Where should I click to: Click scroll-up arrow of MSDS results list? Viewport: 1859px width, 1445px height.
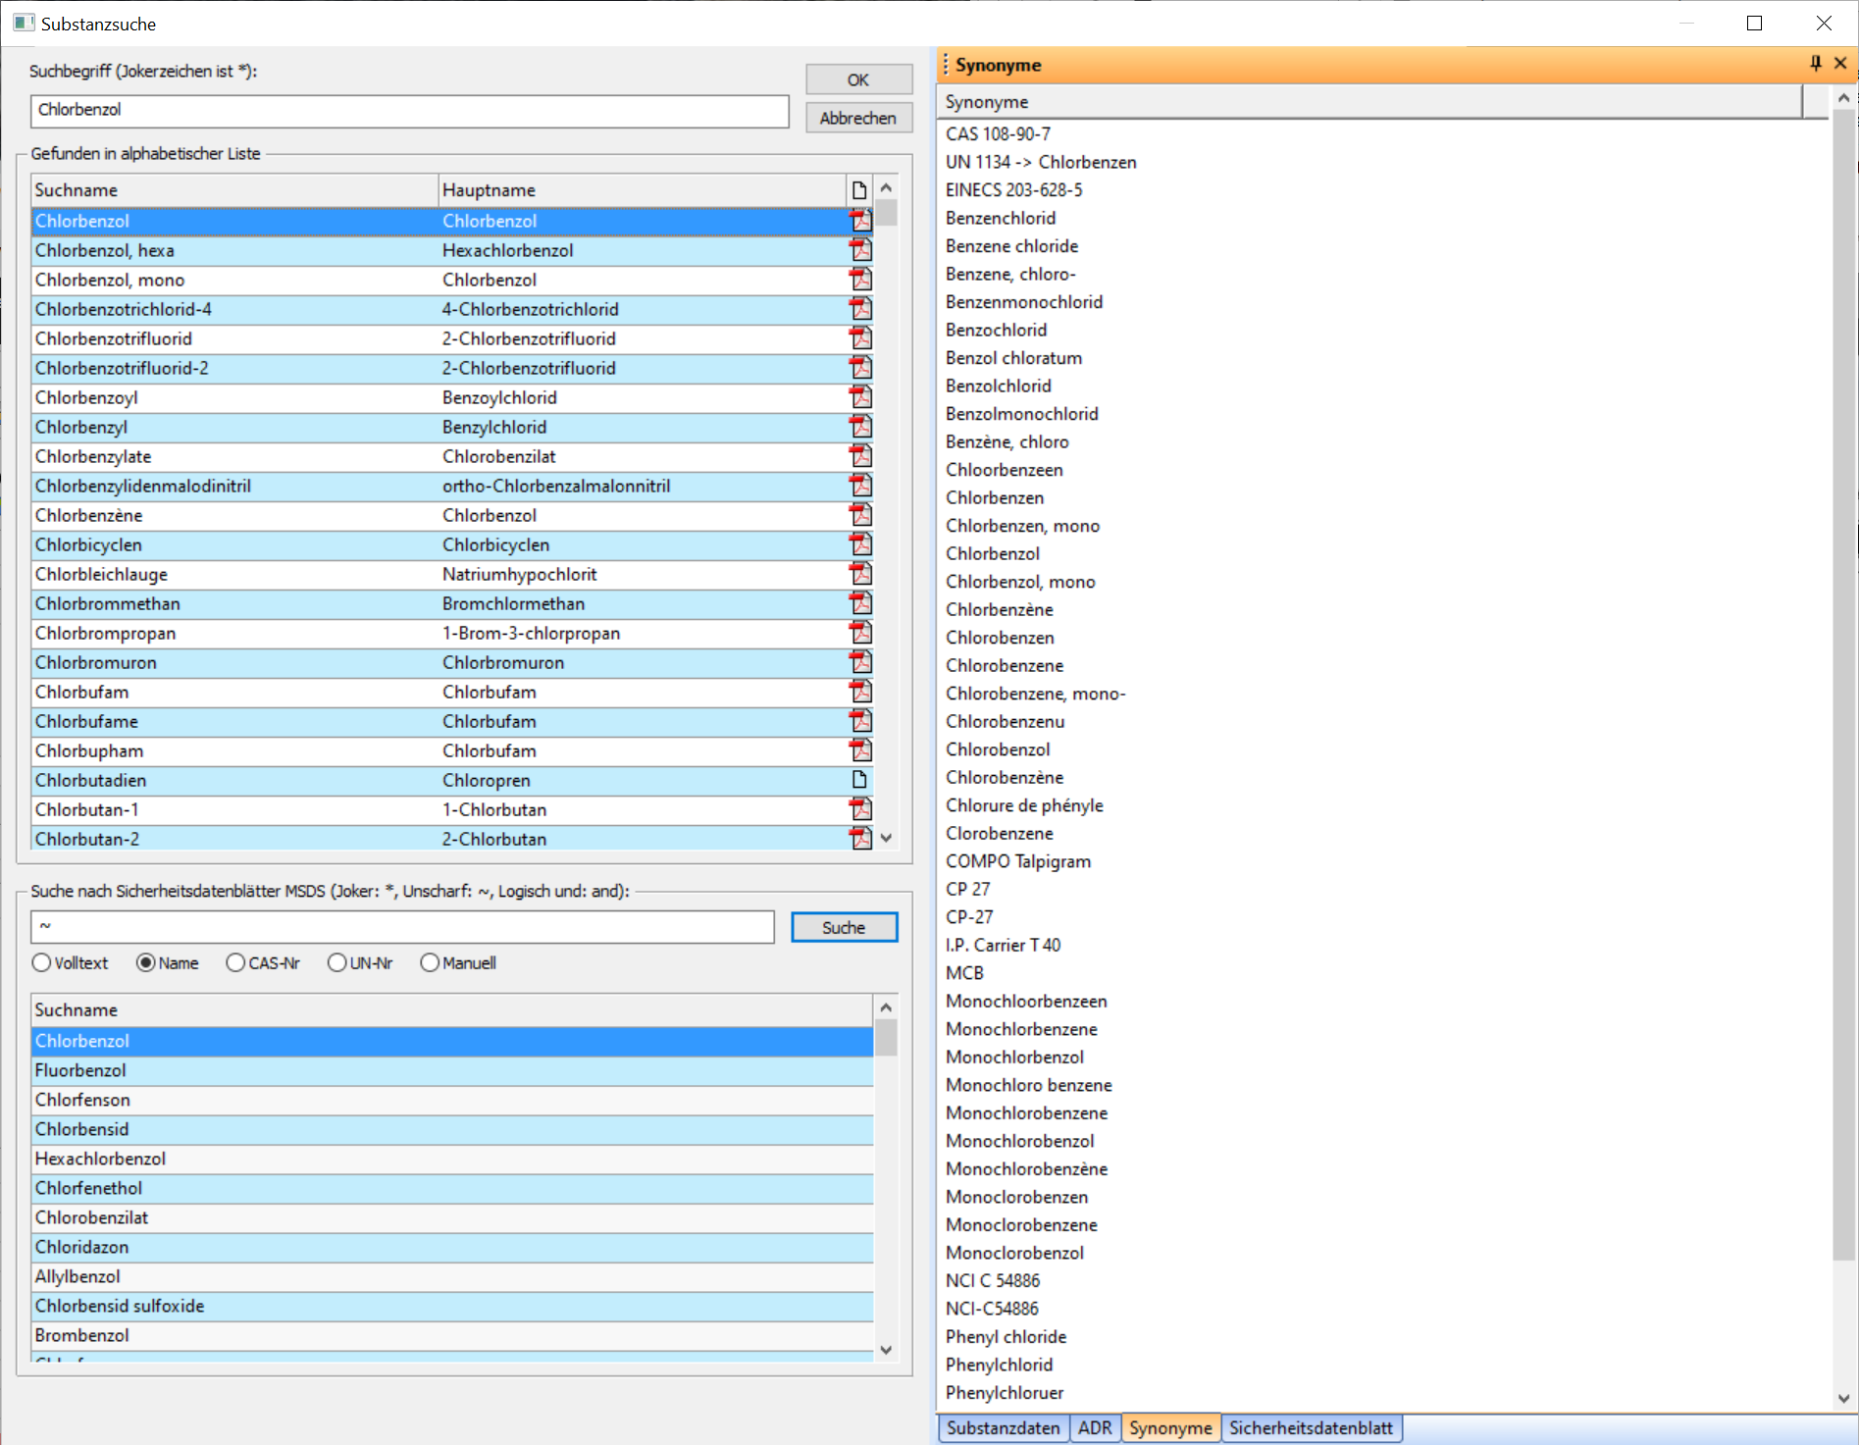pos(887,1007)
